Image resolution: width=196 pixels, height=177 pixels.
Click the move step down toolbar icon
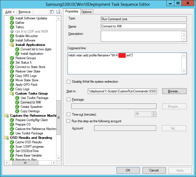point(58,12)
